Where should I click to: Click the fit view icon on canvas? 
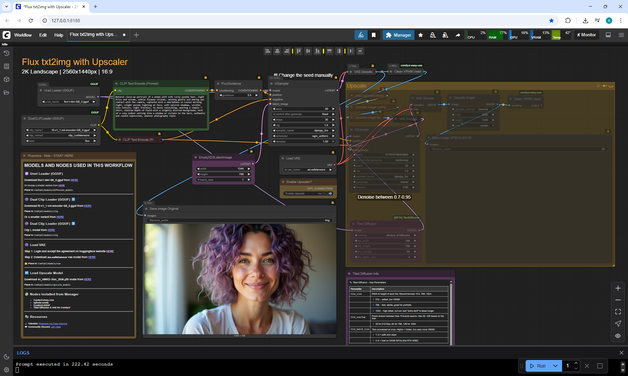pos(618,312)
